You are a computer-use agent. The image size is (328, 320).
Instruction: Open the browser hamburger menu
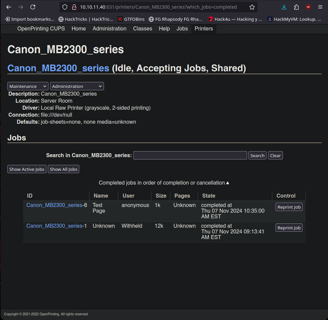coord(320,7)
